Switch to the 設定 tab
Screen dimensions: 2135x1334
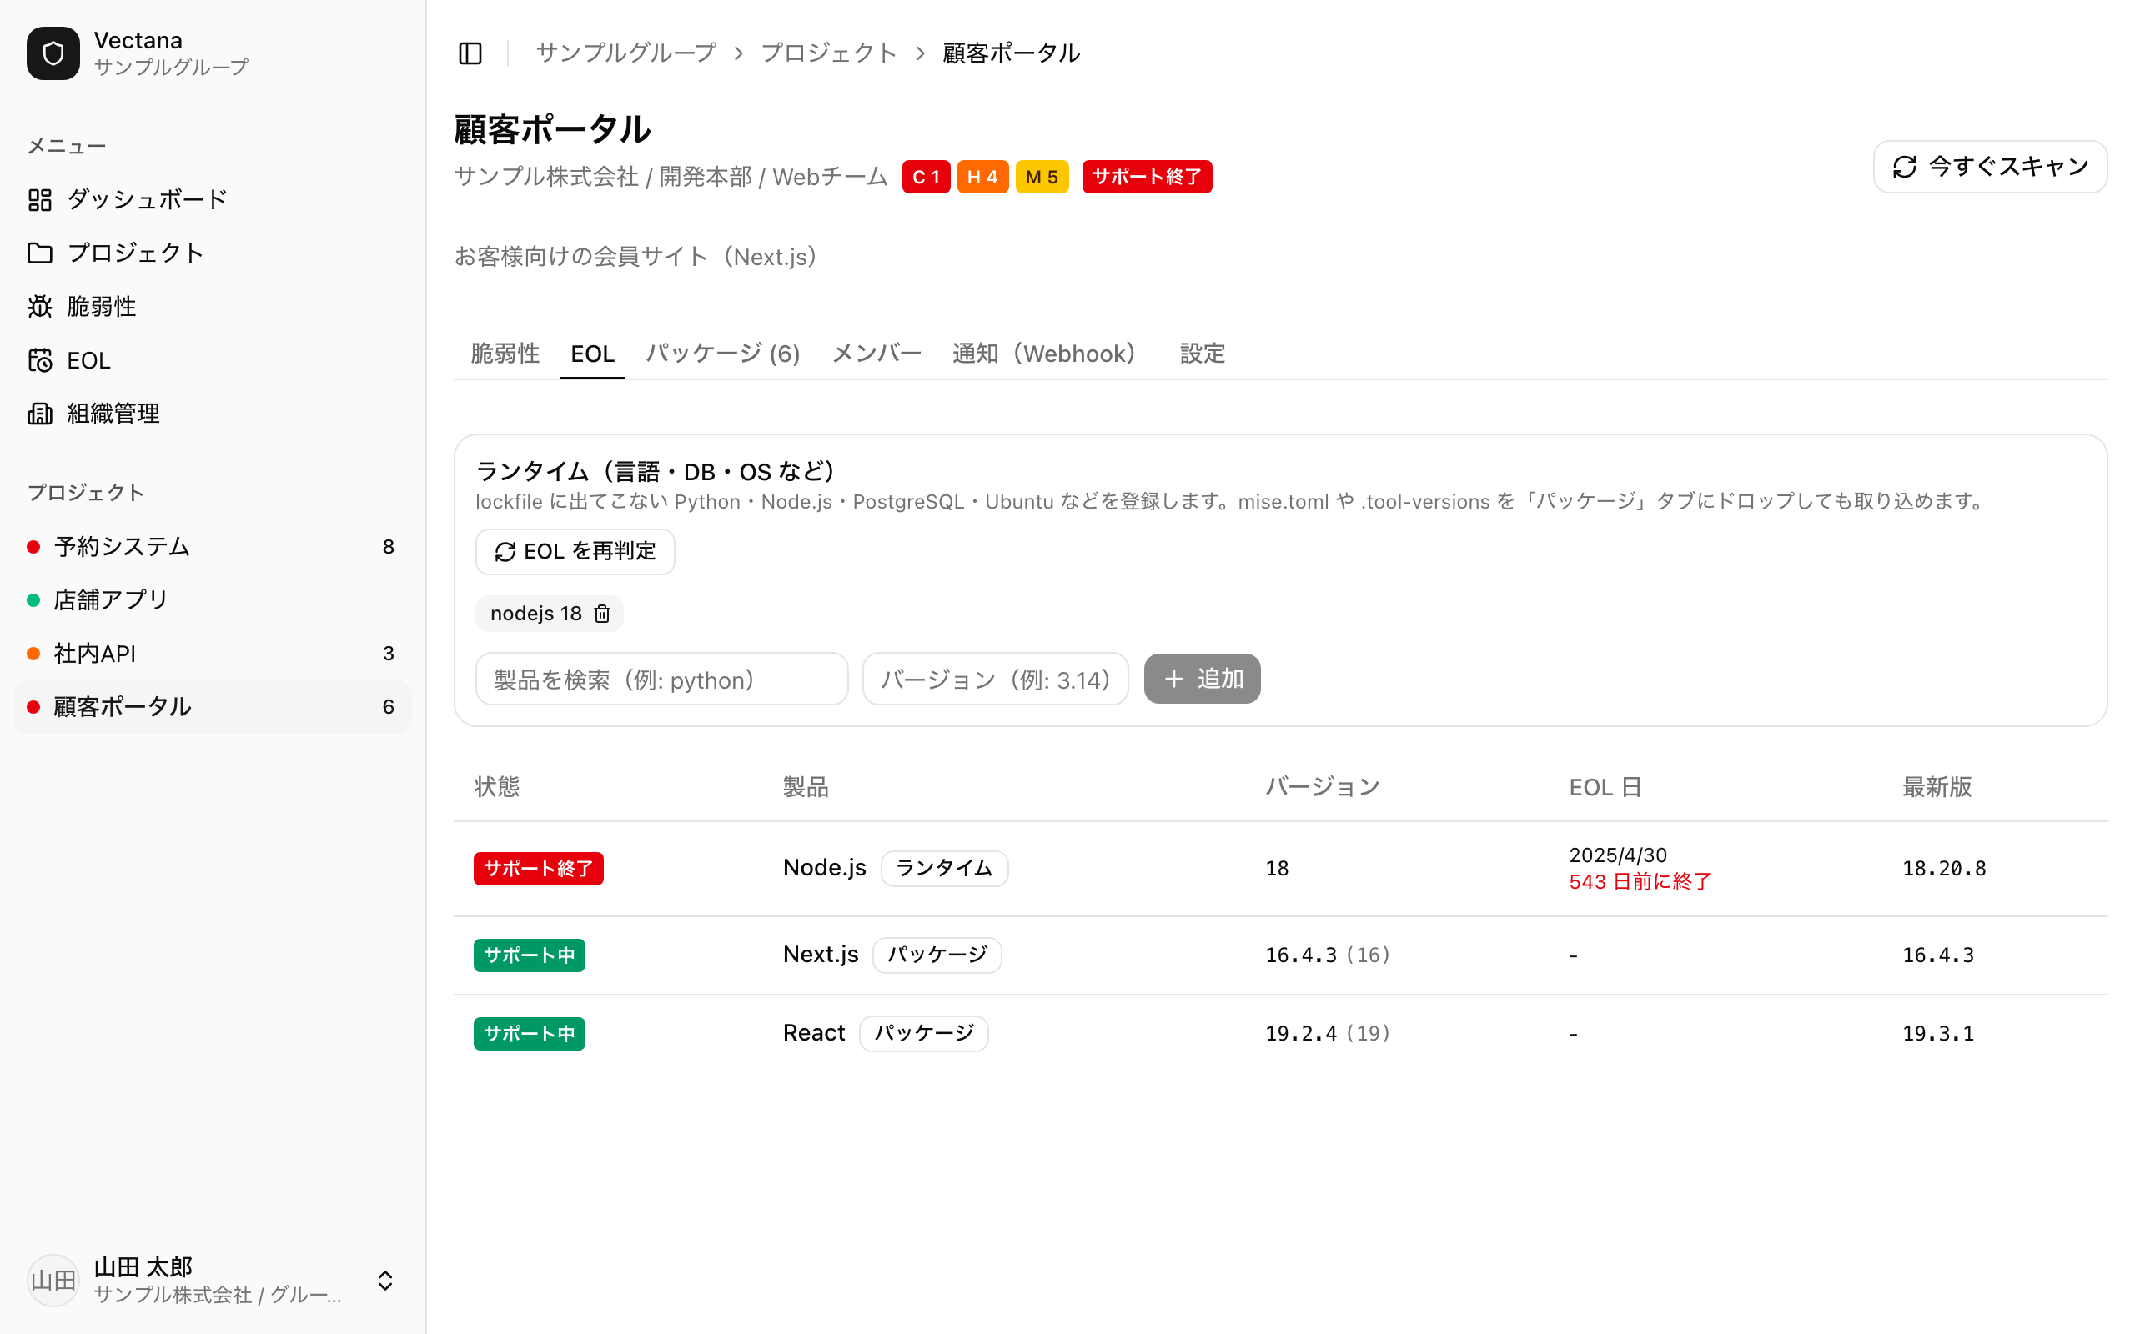[1203, 354]
